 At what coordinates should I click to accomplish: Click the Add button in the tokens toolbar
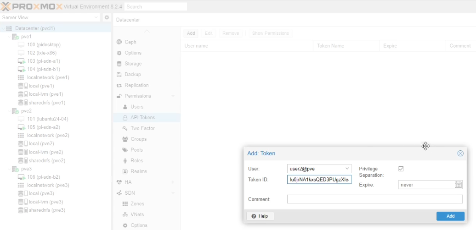[x=191, y=33]
